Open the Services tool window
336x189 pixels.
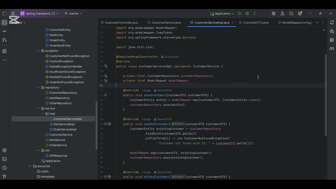click(x=4, y=150)
